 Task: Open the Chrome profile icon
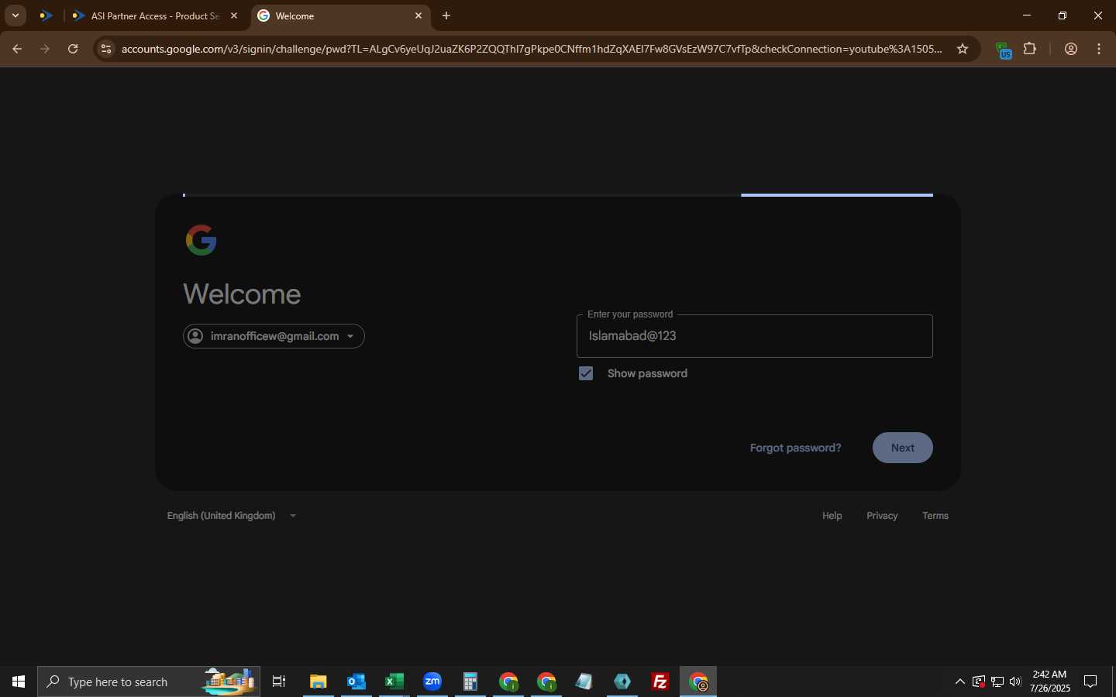1071,49
